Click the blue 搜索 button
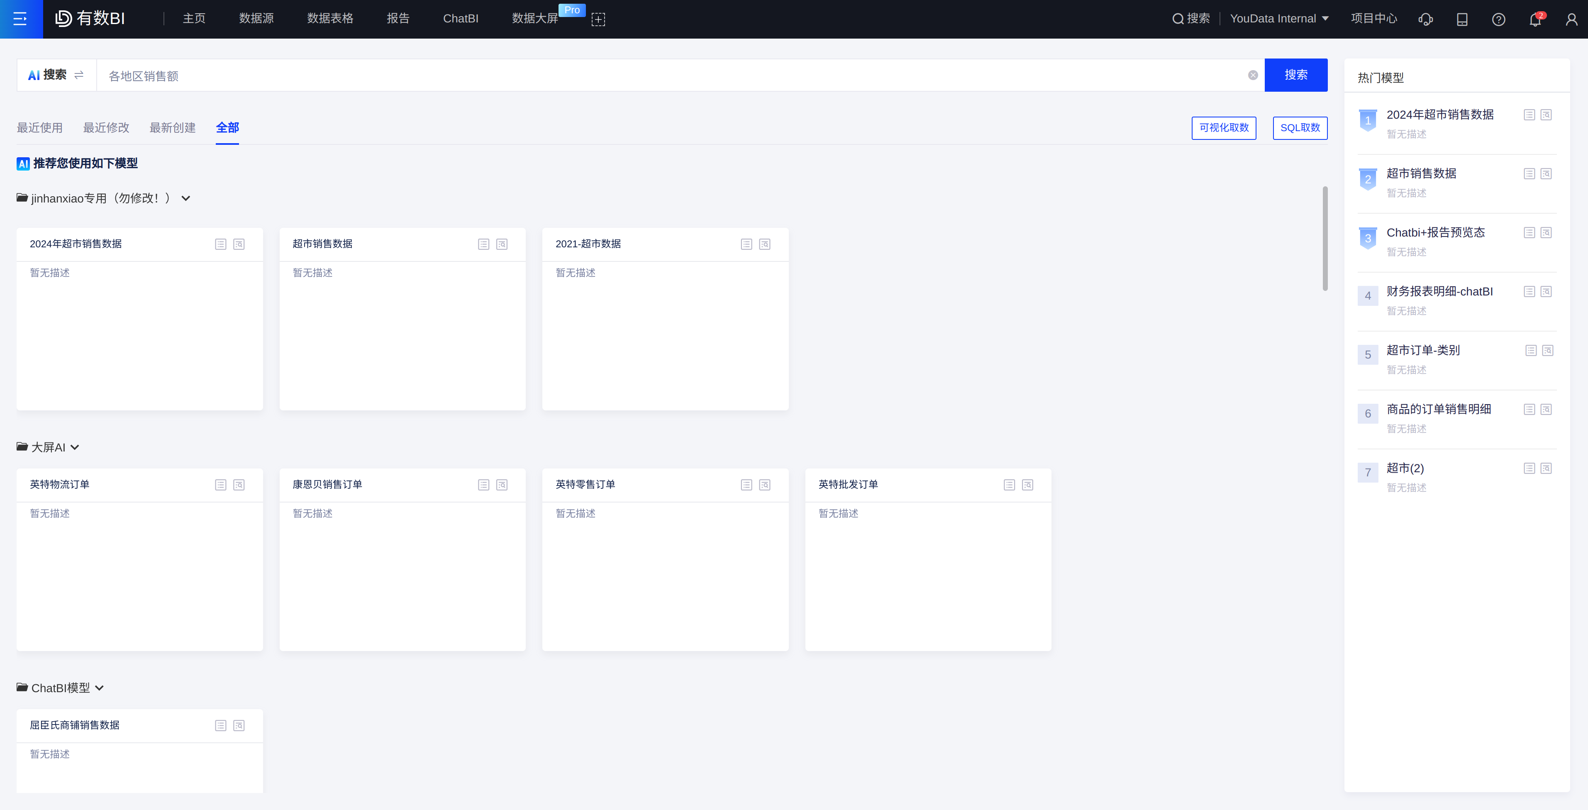Viewport: 1588px width, 810px height. (1296, 75)
